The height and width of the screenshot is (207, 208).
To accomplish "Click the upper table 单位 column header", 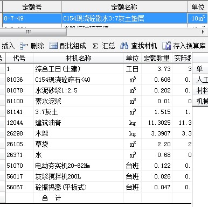I will pyautogui.click(x=198, y=7).
